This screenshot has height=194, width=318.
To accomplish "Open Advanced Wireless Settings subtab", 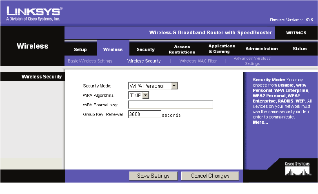I will (x=252, y=61).
